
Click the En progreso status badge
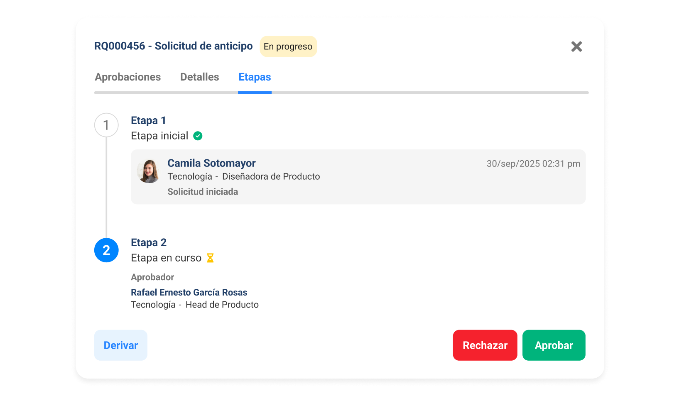click(x=288, y=46)
